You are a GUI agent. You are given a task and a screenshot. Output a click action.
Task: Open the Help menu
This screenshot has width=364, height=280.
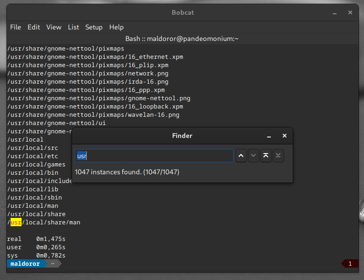(116, 27)
